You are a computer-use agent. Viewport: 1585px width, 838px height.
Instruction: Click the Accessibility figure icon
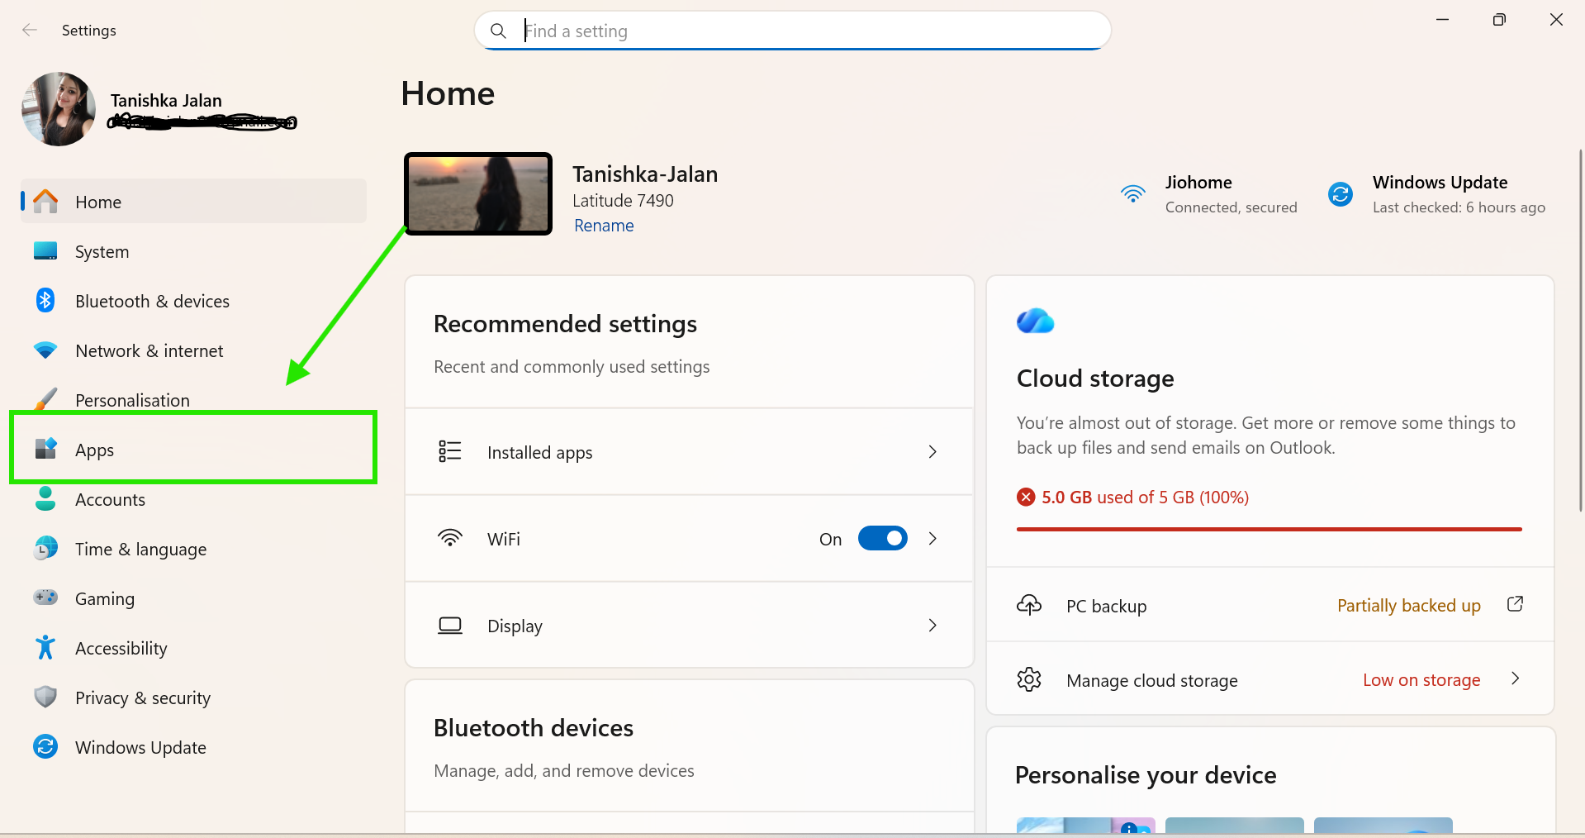coord(45,647)
